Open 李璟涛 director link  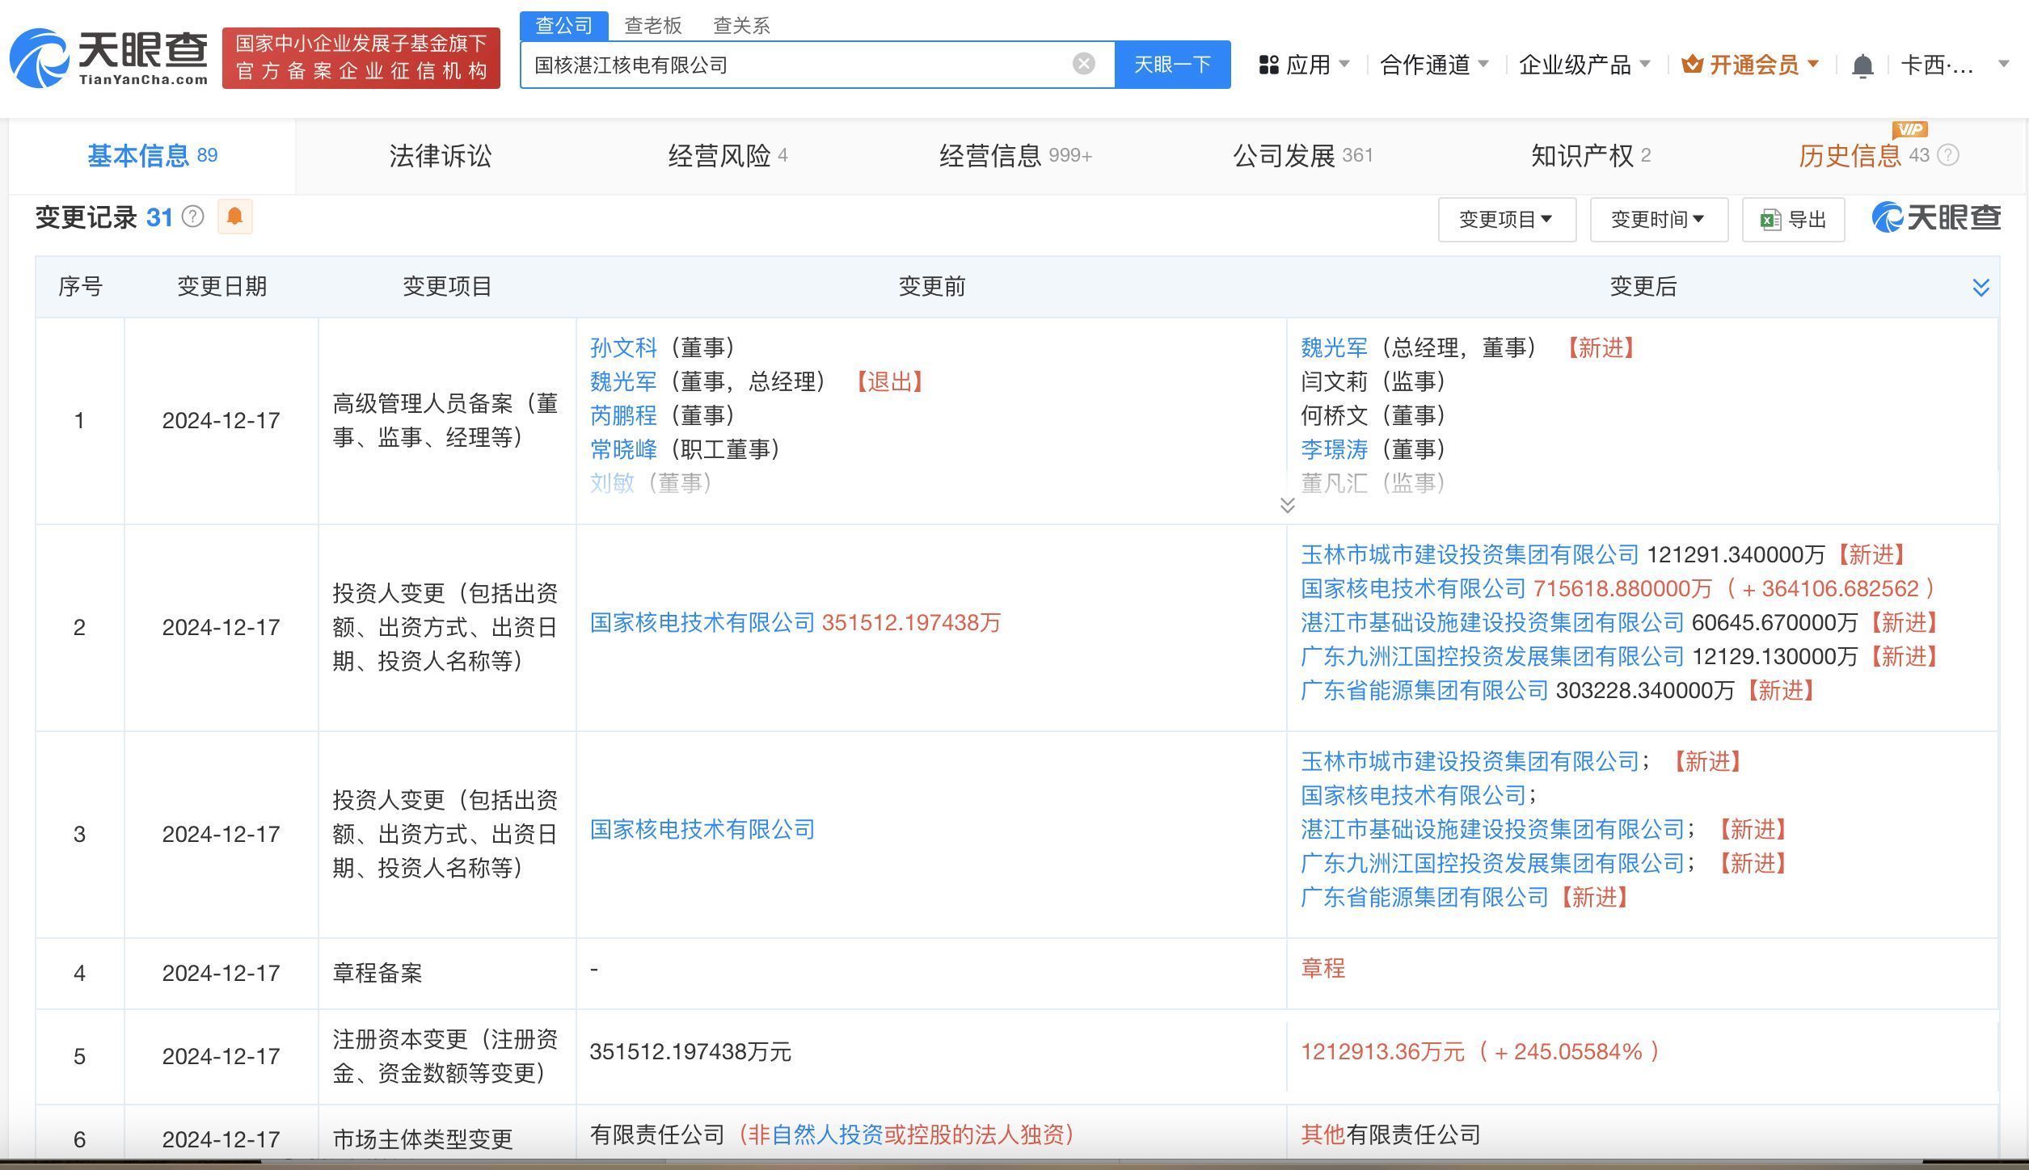(1334, 449)
